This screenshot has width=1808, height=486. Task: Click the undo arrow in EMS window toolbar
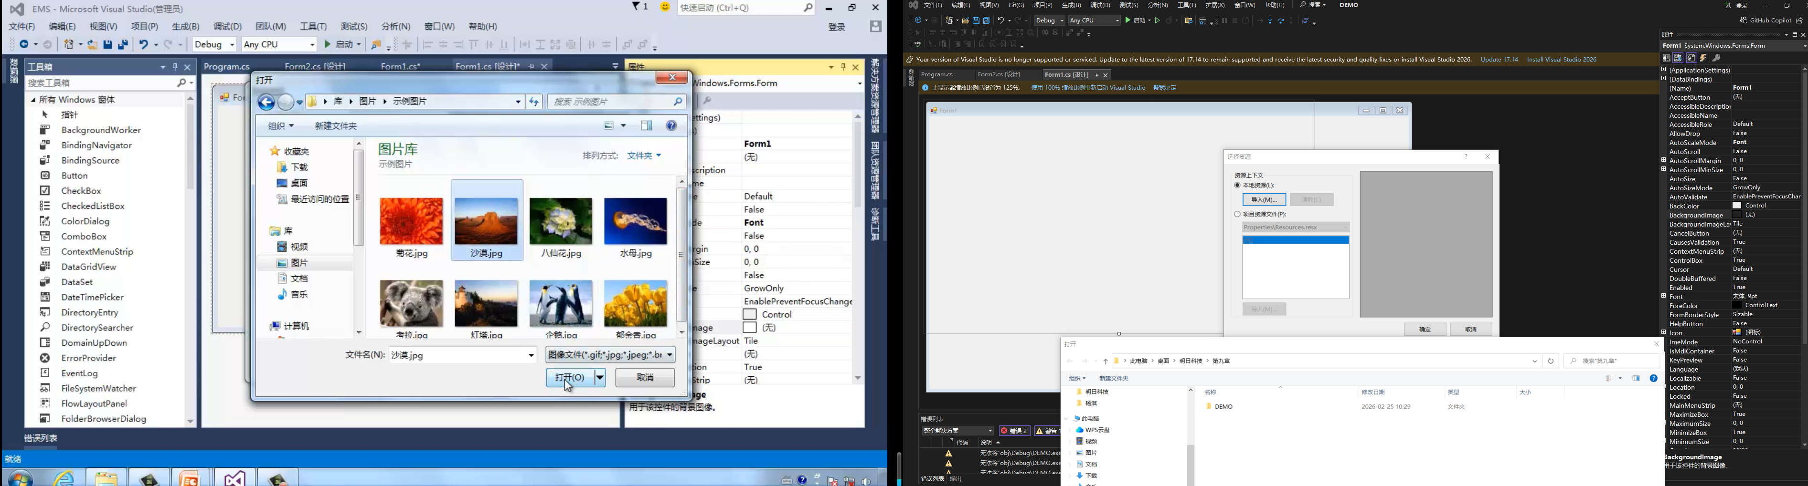point(145,44)
